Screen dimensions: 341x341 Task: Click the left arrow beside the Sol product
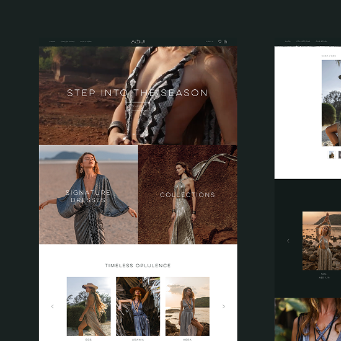[x=288, y=241]
